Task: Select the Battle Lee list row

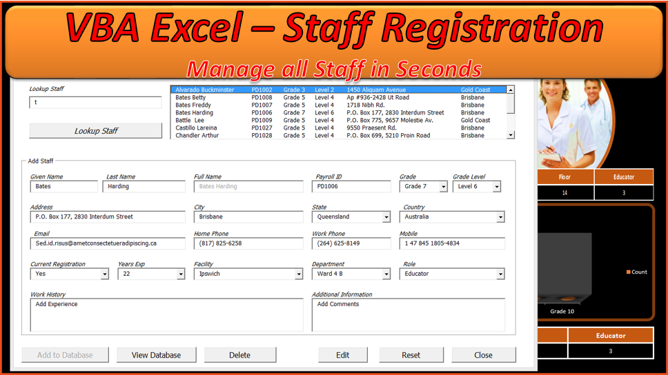Action: pyautogui.click(x=338, y=121)
